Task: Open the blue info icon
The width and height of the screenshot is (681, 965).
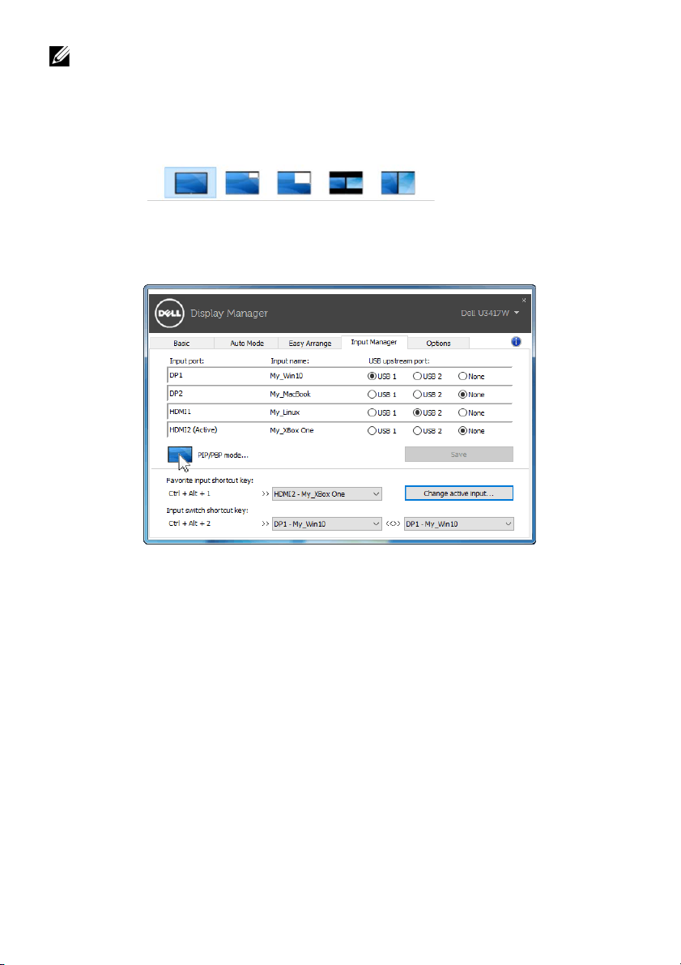Action: (515, 342)
